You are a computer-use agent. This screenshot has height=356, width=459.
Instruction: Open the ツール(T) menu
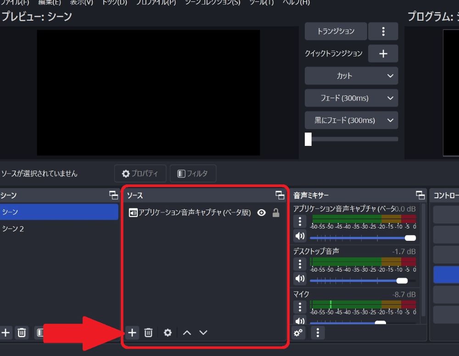pos(262,2)
